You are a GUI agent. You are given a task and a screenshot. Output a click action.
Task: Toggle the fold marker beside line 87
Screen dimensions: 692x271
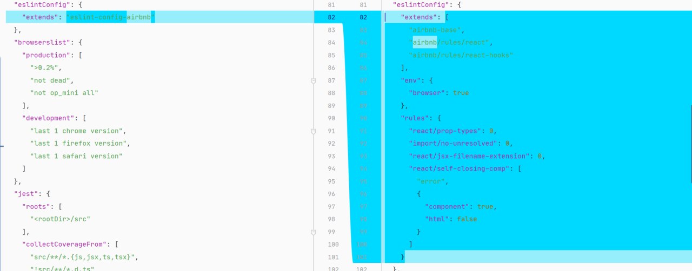tap(313, 80)
